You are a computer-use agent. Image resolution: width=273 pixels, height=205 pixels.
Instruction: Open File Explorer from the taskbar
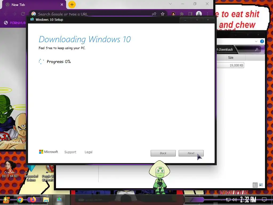point(46,200)
